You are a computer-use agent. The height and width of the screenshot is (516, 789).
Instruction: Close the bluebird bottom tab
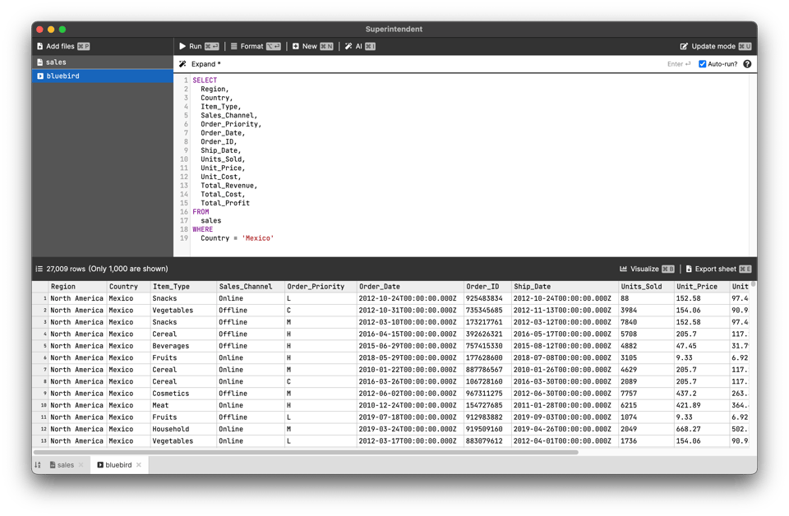139,465
